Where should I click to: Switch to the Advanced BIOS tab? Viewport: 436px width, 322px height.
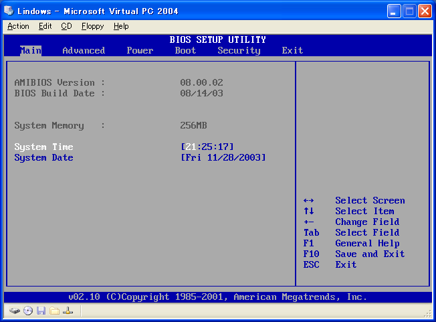coord(84,50)
